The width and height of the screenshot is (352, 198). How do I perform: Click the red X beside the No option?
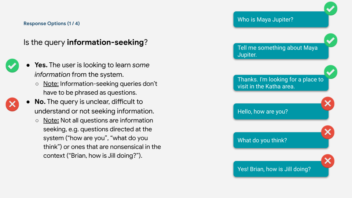point(12,105)
